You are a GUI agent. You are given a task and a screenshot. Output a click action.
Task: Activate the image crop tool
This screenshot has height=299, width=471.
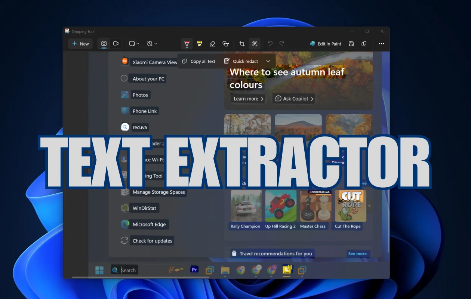pos(242,44)
